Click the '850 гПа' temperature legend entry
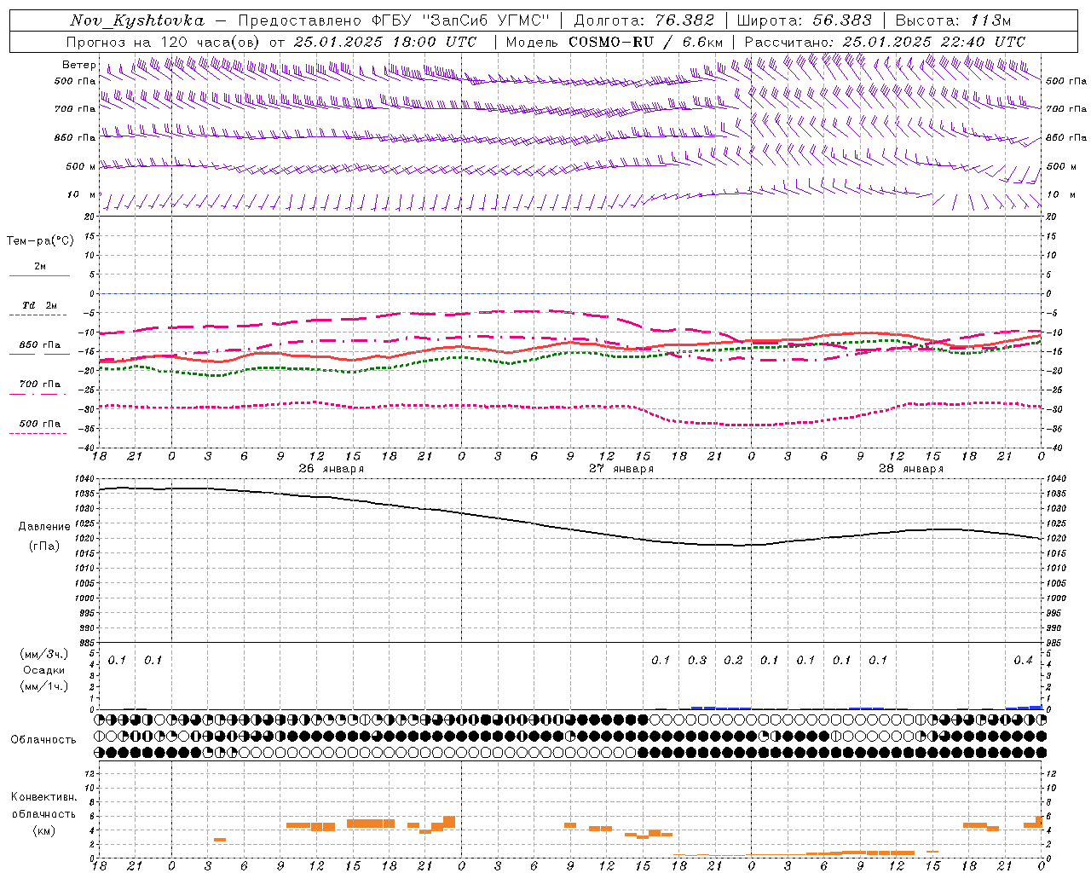 click(40, 345)
